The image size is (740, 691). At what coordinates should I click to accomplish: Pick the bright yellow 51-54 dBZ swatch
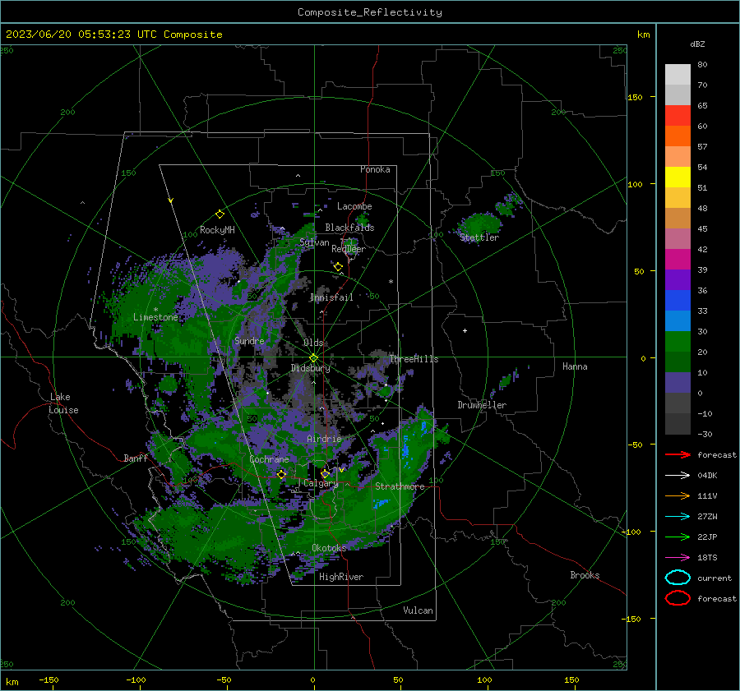678,177
